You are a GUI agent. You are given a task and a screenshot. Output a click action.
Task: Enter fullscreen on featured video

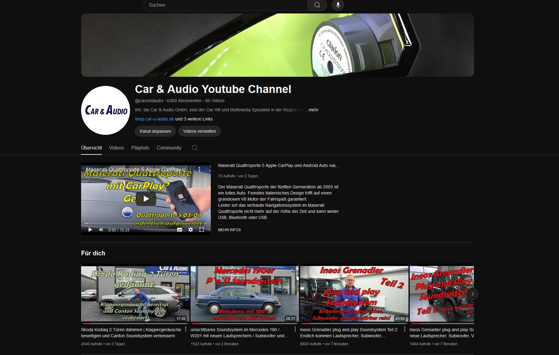pos(202,230)
